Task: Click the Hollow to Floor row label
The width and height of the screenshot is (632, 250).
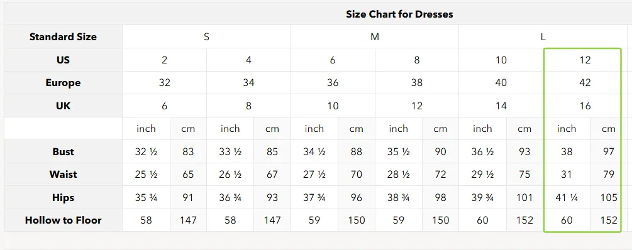Action: coord(64,220)
